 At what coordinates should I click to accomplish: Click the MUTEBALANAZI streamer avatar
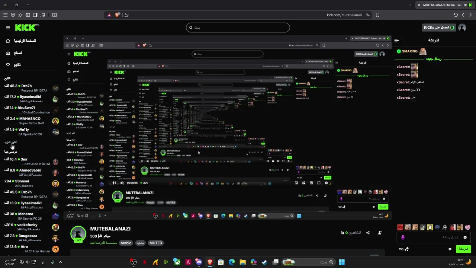[78, 234]
